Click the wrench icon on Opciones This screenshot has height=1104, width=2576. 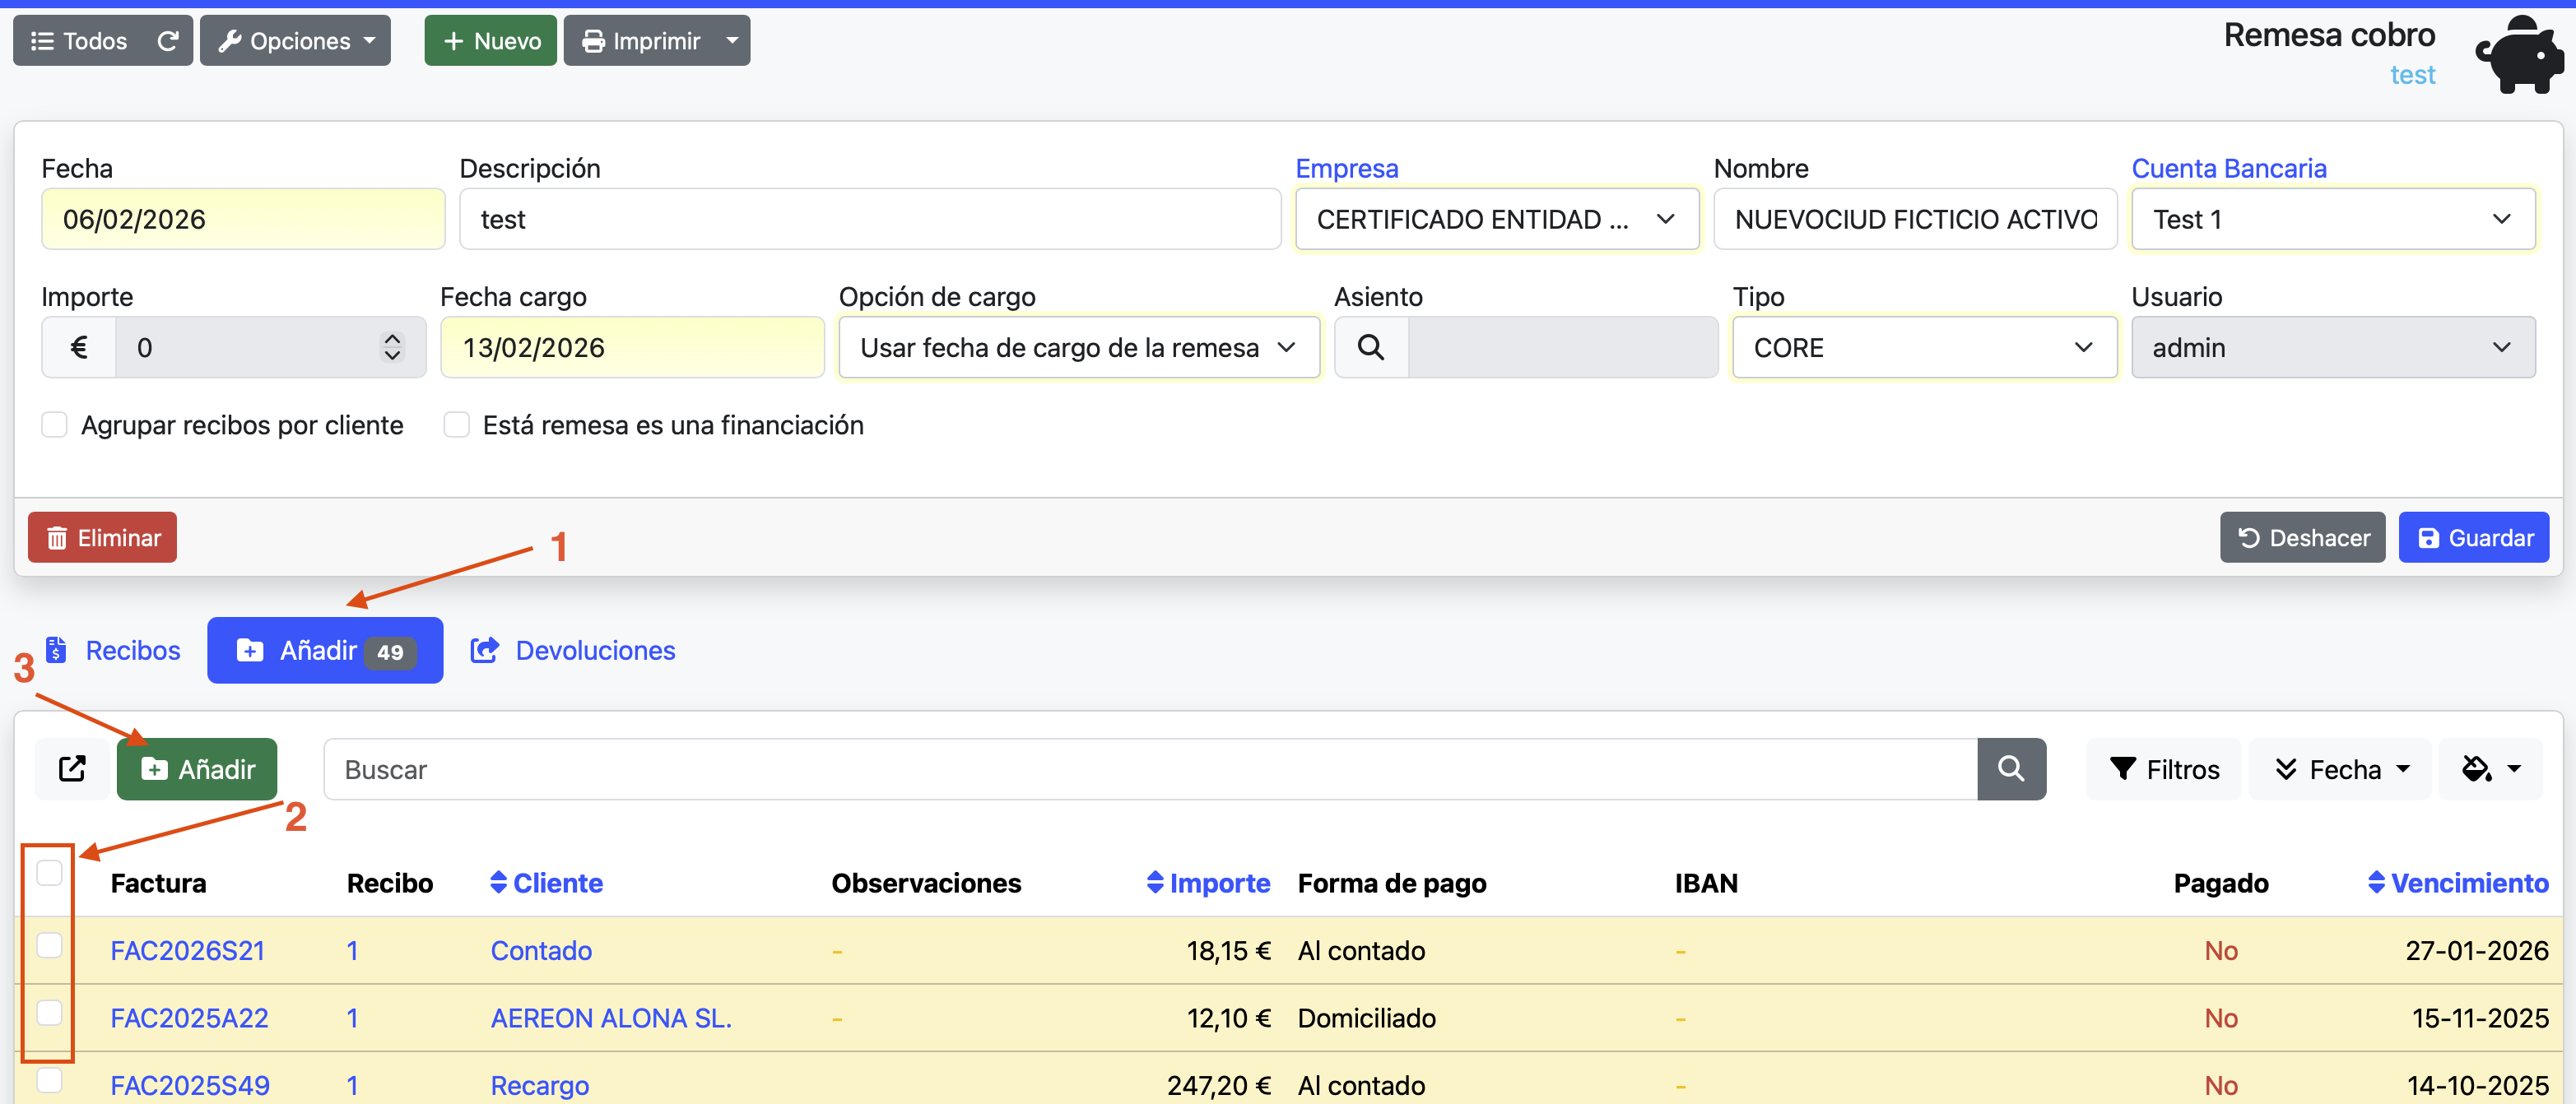pos(231,40)
